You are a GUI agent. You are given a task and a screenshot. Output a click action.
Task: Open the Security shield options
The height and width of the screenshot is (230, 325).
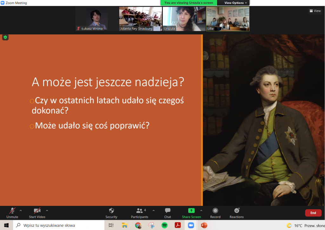click(x=111, y=213)
